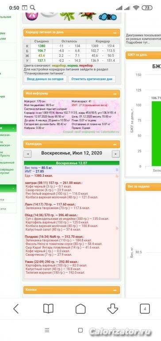The width and height of the screenshot is (161, 341).
Task: Open the Подробнее тут... link
Action: click(138, 43)
